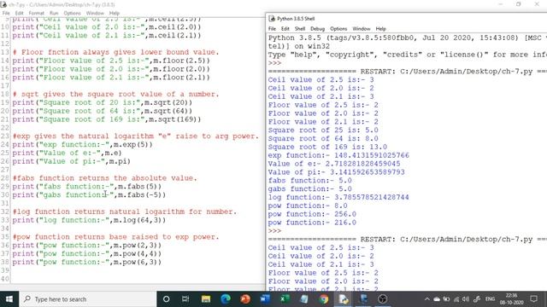The height and width of the screenshot is (307, 547).
Task: Open Help menu in Python Shell
Action: pos(380,29)
